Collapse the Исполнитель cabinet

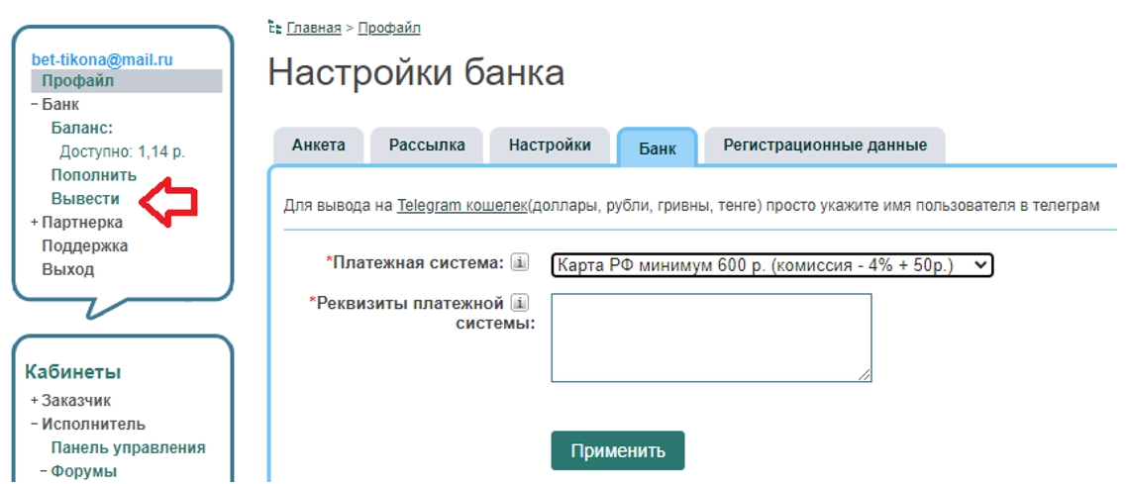(x=34, y=425)
